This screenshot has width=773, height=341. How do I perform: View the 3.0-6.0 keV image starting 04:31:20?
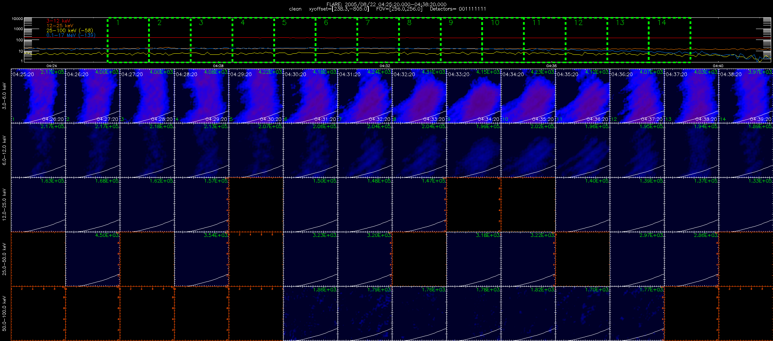point(365,96)
